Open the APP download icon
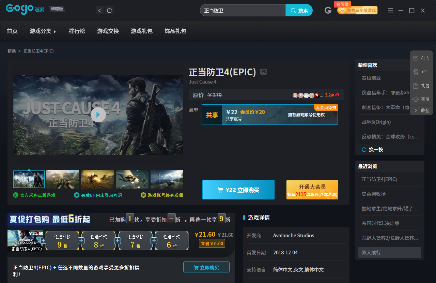 click(x=416, y=72)
